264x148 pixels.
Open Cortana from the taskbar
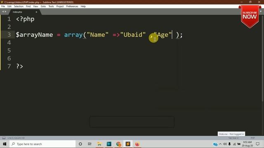coord(80,144)
